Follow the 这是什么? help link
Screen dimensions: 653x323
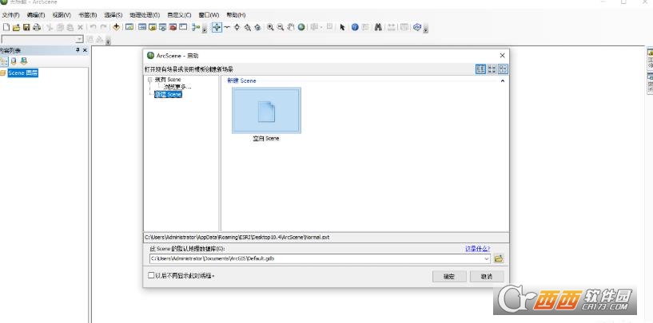coord(477,249)
